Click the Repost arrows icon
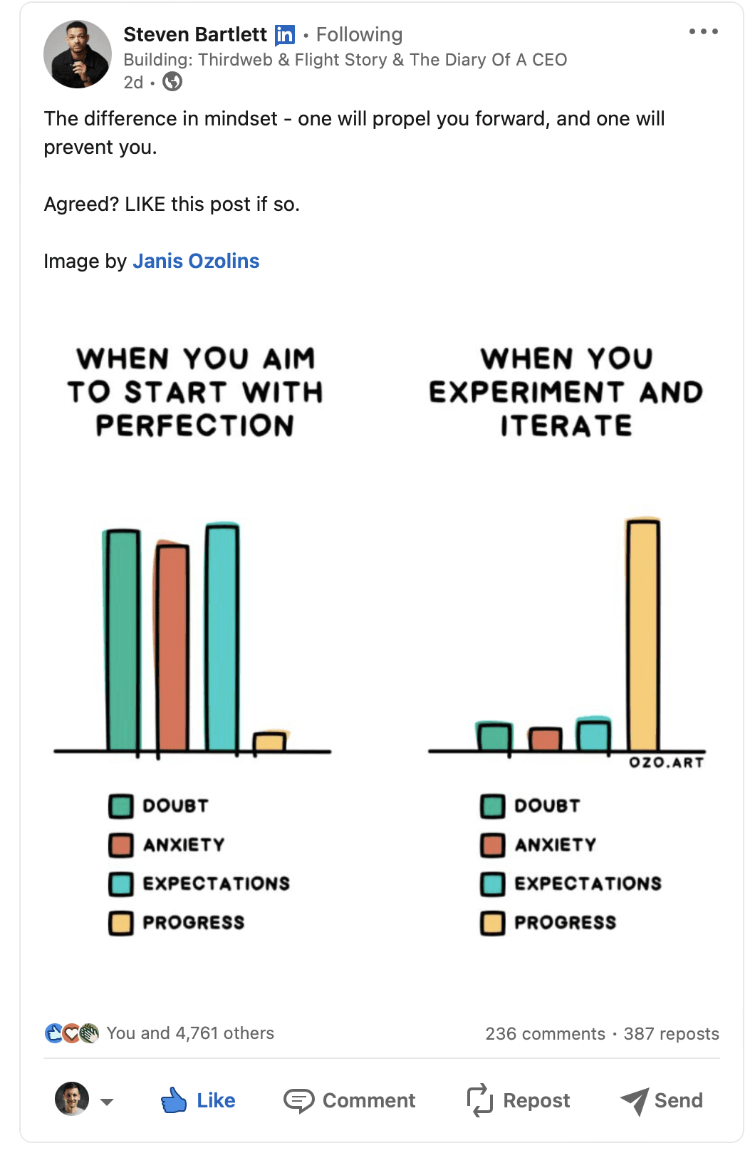The image size is (755, 1153). (479, 1100)
